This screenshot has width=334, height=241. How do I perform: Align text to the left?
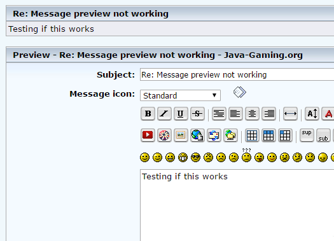point(235,114)
